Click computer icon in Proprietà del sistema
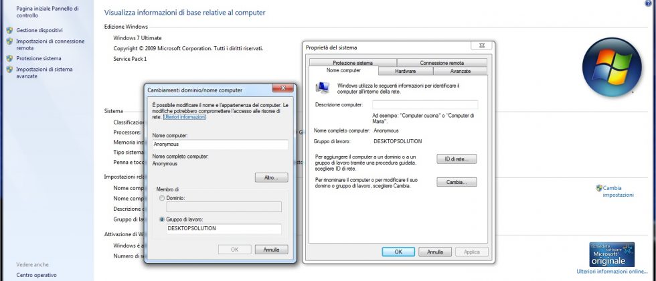656x281 pixels. 323,88
